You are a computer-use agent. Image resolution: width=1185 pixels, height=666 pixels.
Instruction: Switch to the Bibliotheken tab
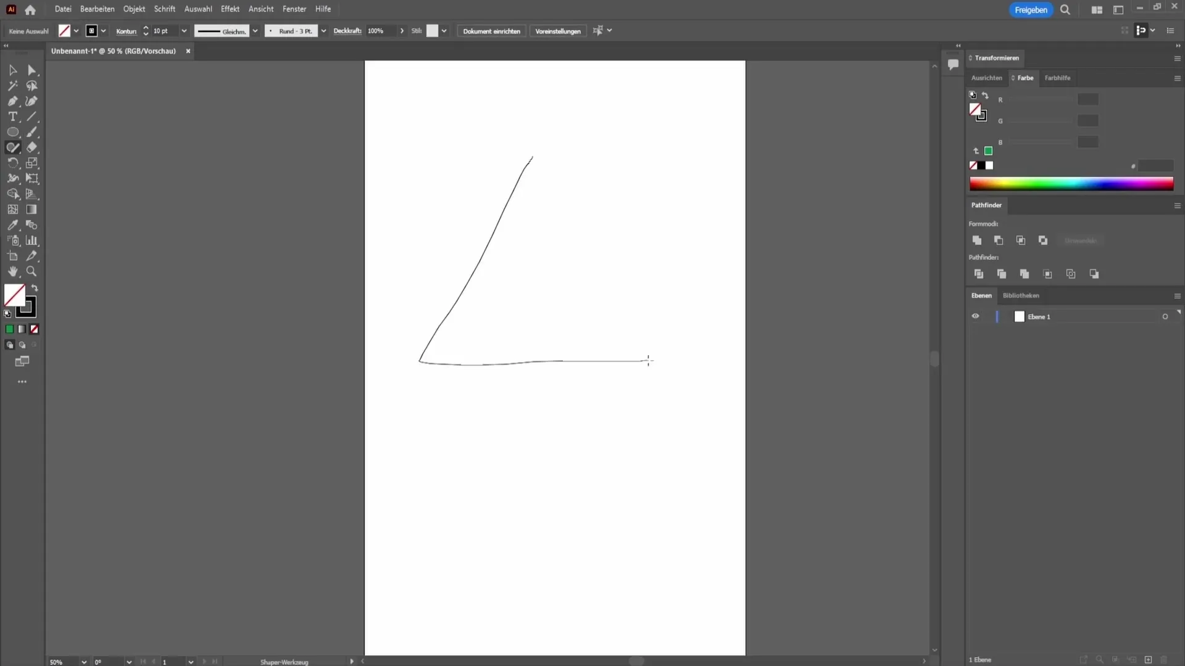point(1020,295)
